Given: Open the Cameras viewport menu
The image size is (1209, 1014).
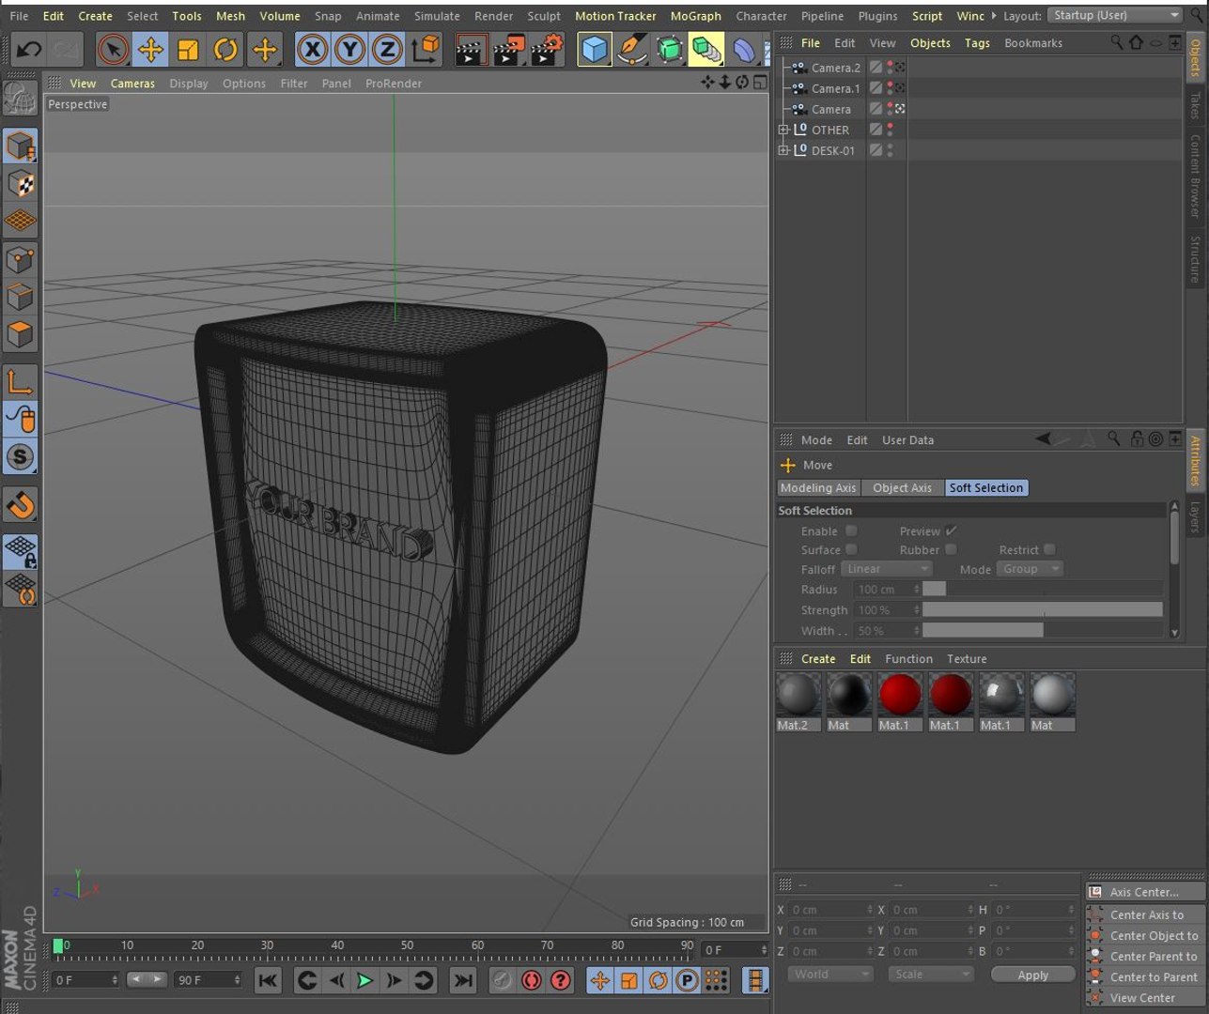Looking at the screenshot, I should (132, 84).
